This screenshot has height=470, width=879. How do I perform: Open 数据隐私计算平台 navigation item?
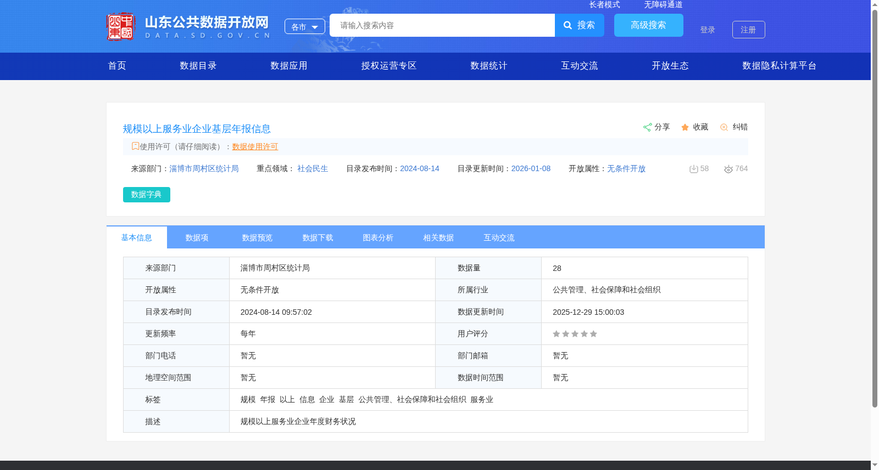point(780,66)
